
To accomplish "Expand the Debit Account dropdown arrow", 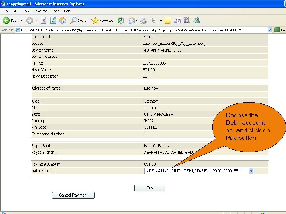I will click(x=251, y=171).
